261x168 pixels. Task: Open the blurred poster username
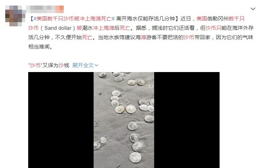coord(45,9)
